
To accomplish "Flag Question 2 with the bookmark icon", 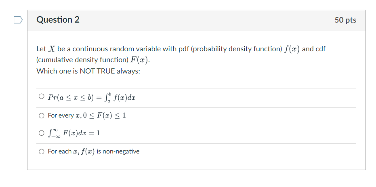I will (x=17, y=19).
